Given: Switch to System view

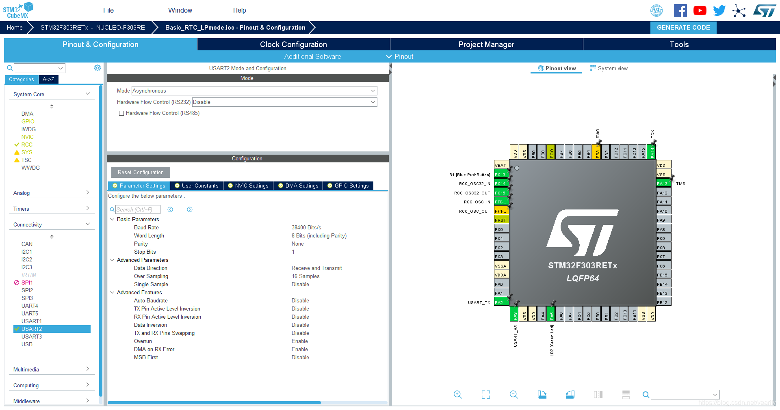Looking at the screenshot, I should tap(609, 68).
